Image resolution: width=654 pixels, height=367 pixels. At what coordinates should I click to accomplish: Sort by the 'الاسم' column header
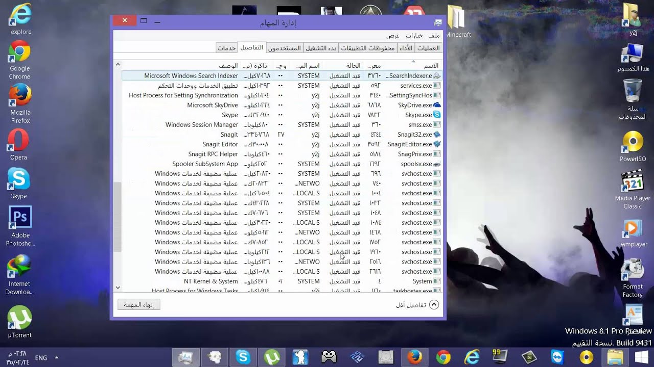[x=414, y=66]
